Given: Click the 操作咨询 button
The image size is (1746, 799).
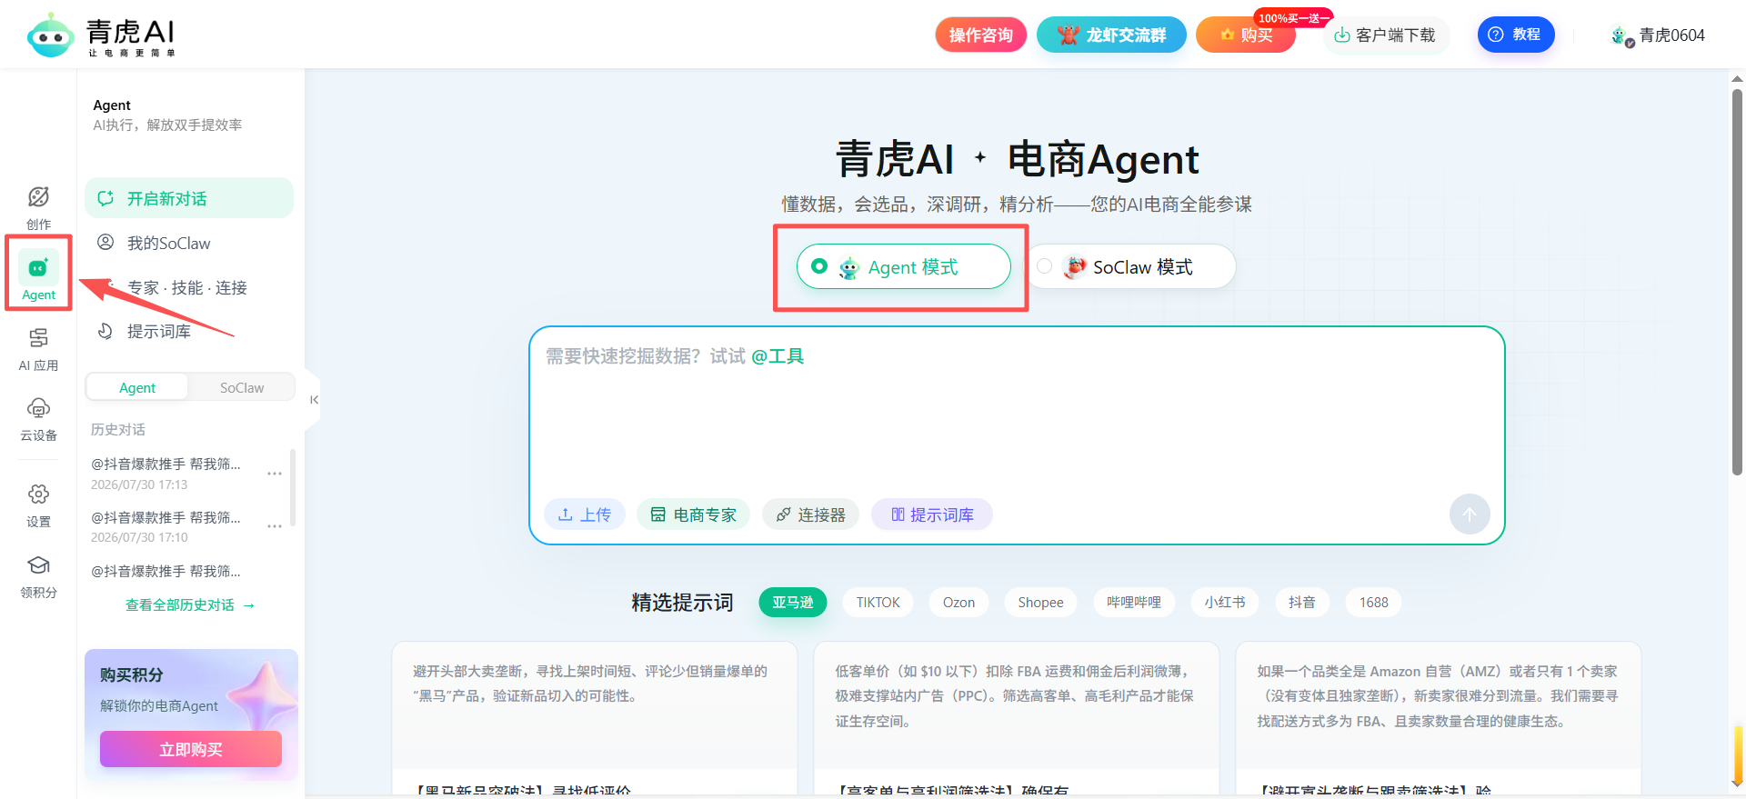Looking at the screenshot, I should click(980, 35).
